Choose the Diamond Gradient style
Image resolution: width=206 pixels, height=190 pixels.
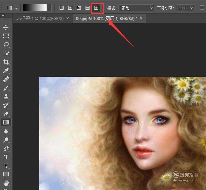[96, 8]
